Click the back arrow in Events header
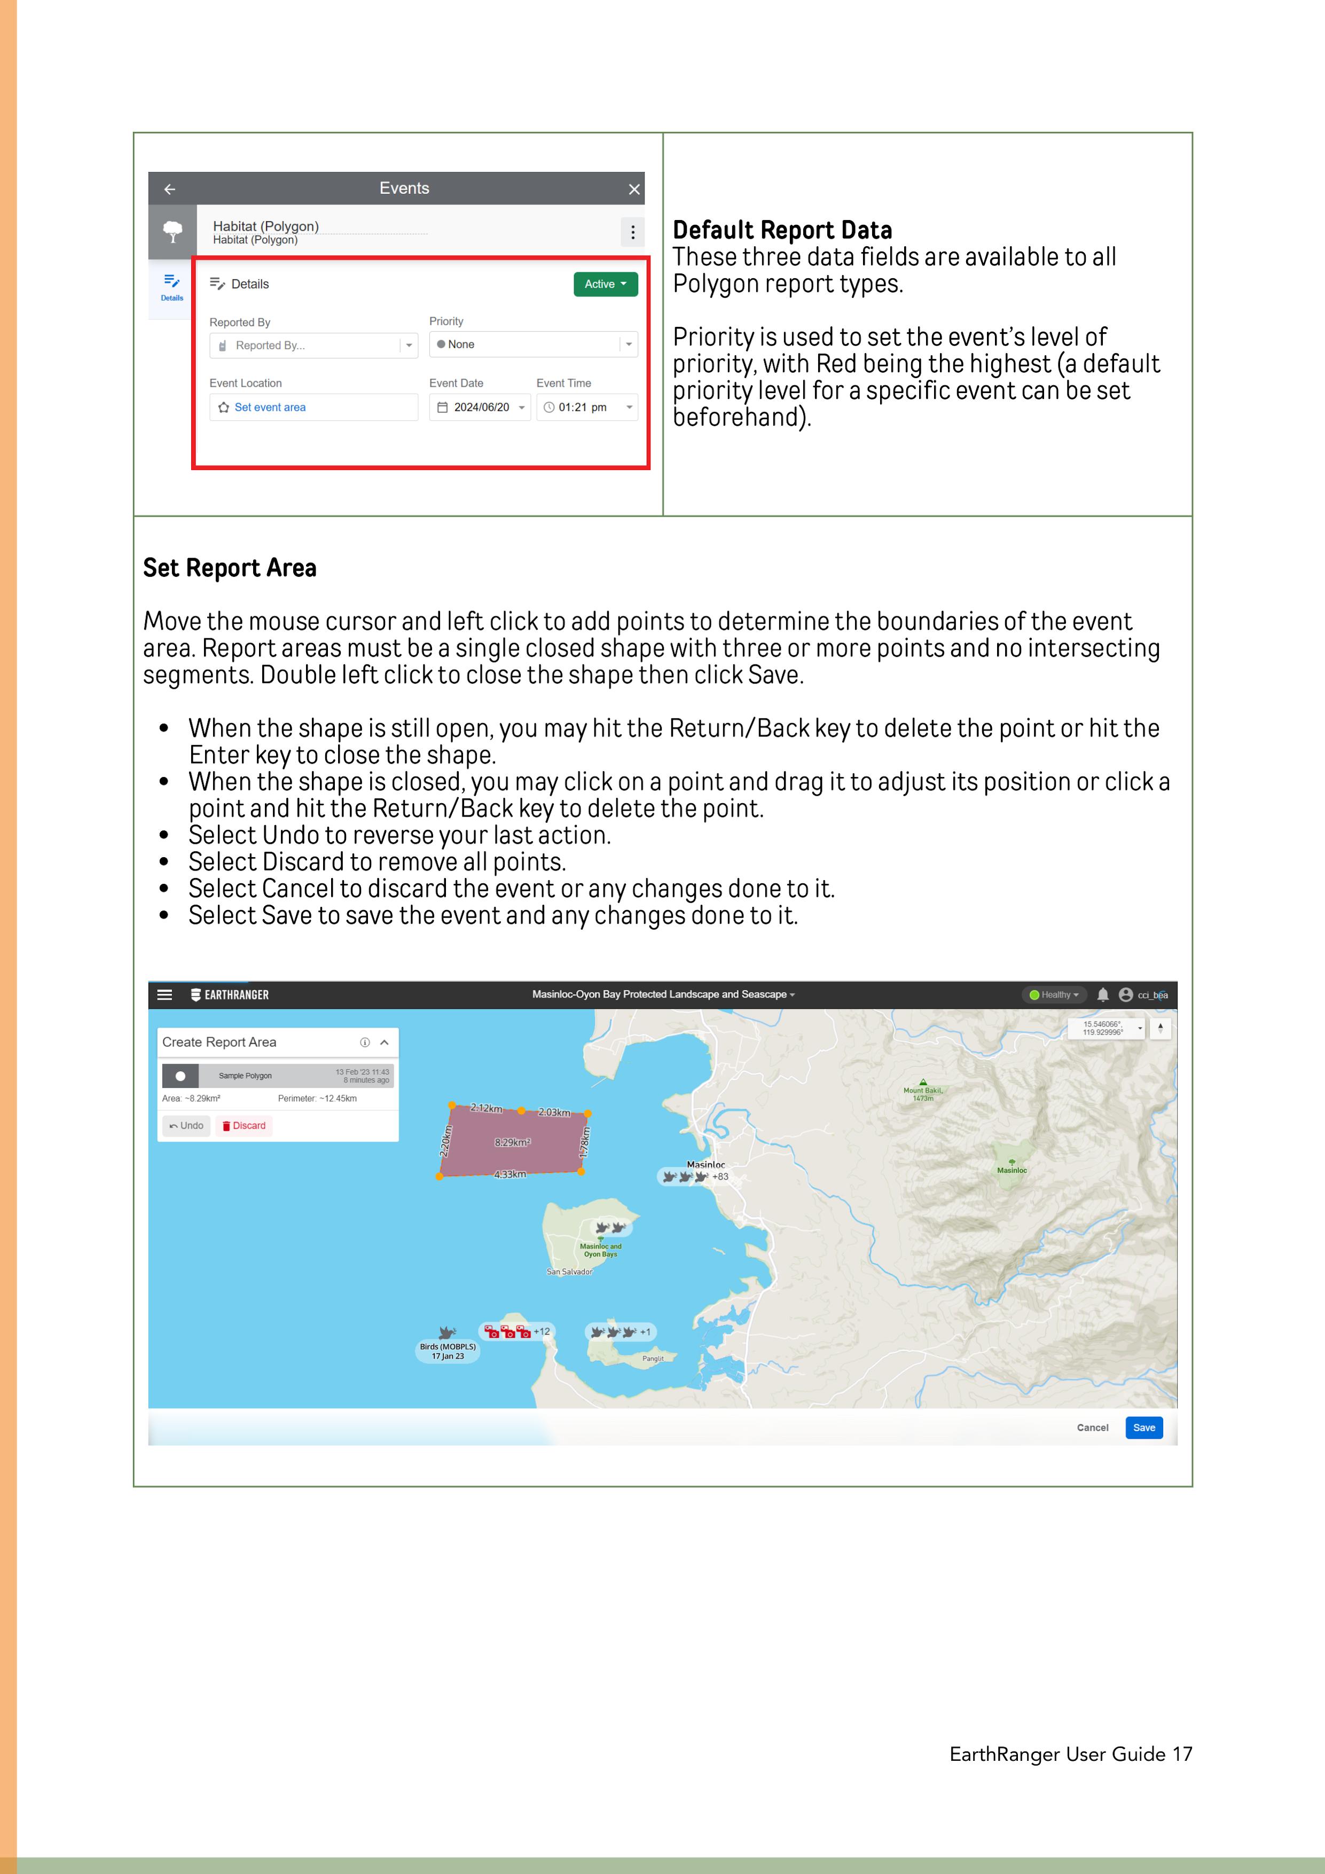1325x1874 pixels. 170,190
